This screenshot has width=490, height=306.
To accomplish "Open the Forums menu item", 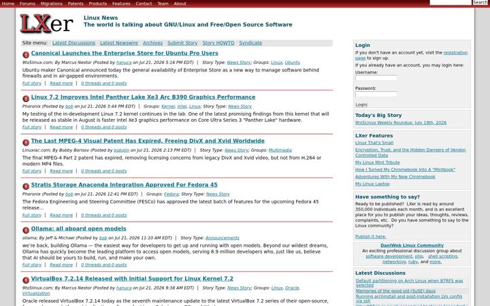I will [x=27, y=3].
